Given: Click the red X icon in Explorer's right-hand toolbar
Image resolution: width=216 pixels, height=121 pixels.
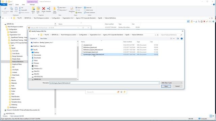Looking at the screenshot, I should point(204,22).
